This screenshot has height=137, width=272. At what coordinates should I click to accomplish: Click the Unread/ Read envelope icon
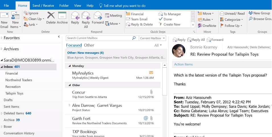tap(222, 13)
